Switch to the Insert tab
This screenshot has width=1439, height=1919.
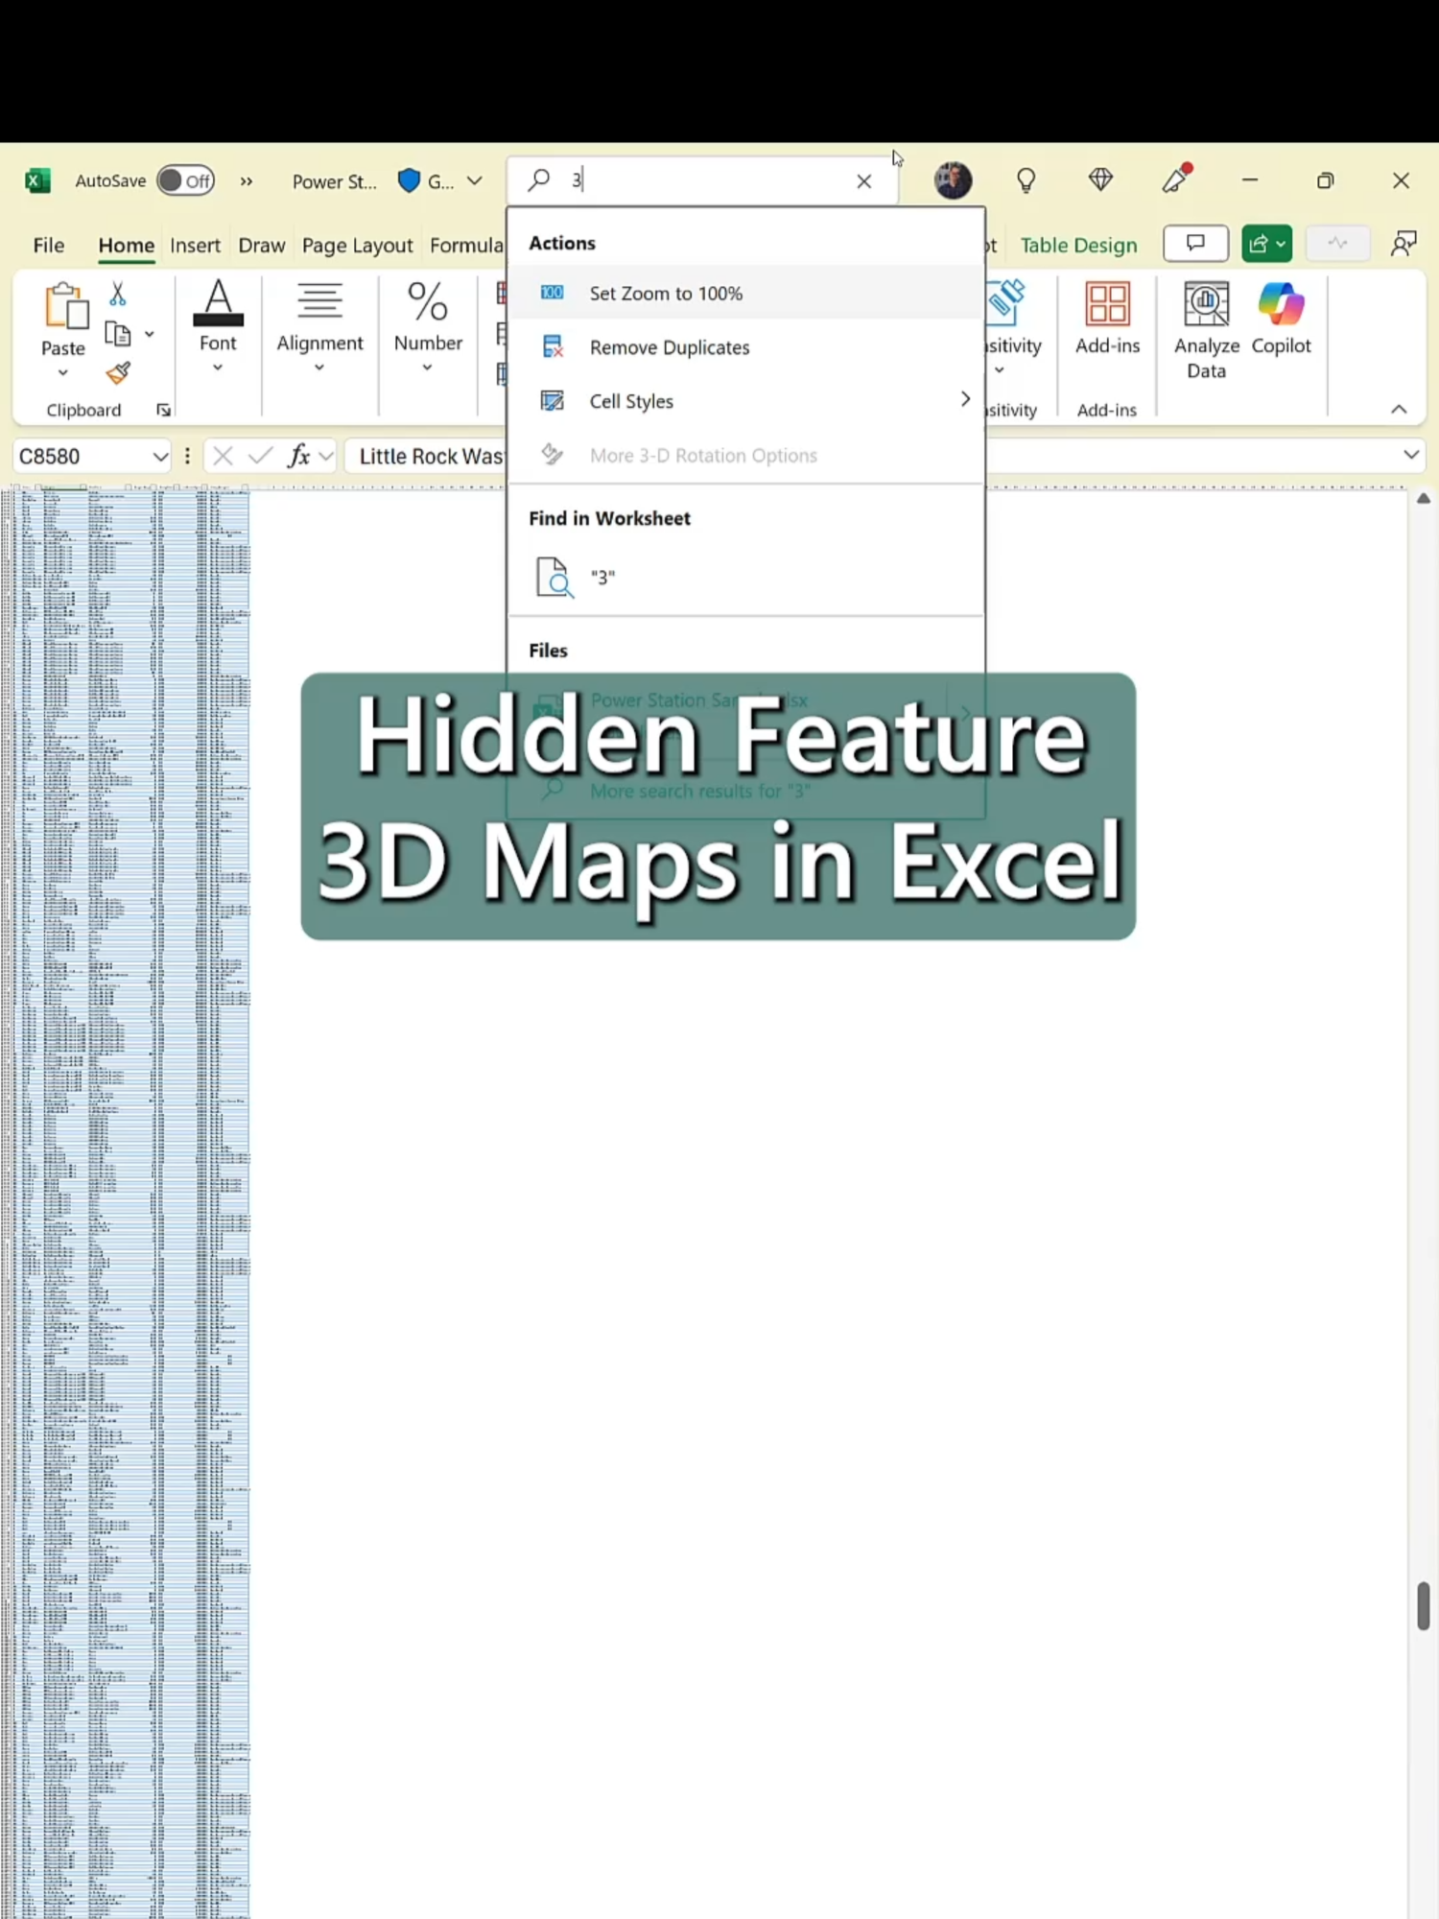coord(195,246)
